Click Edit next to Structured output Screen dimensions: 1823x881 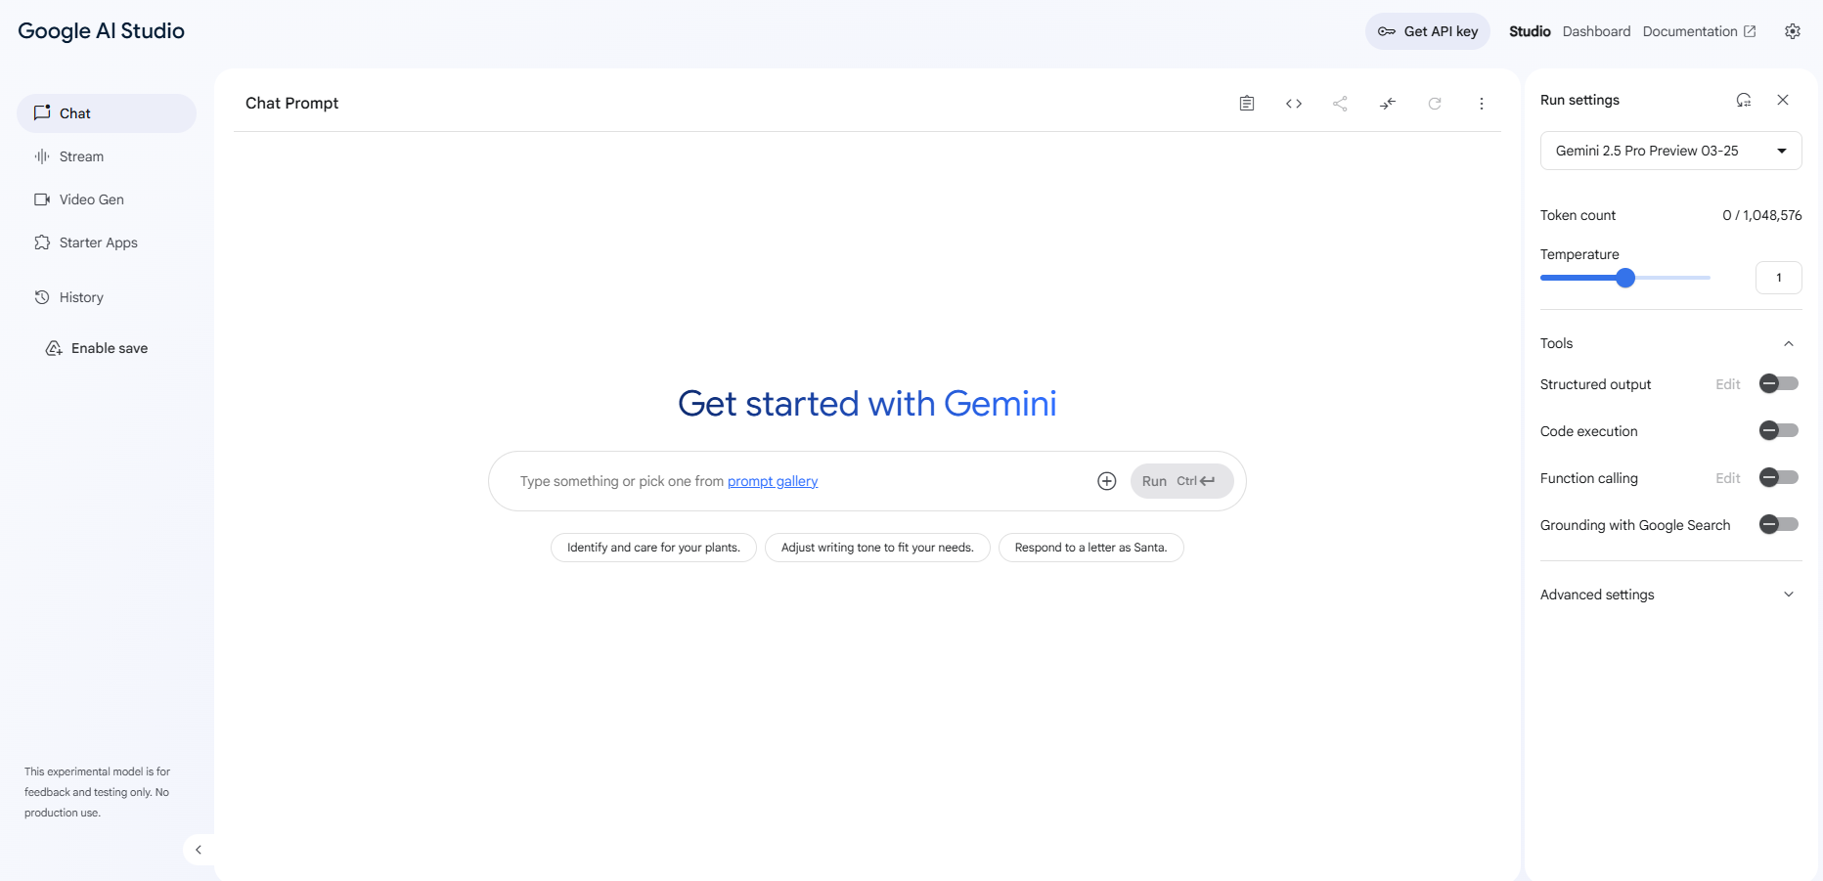coord(1728,384)
